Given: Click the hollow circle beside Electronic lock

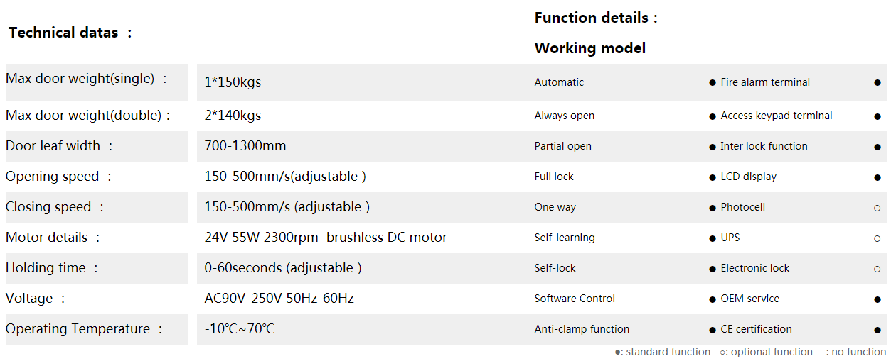Looking at the screenshot, I should coord(877,269).
